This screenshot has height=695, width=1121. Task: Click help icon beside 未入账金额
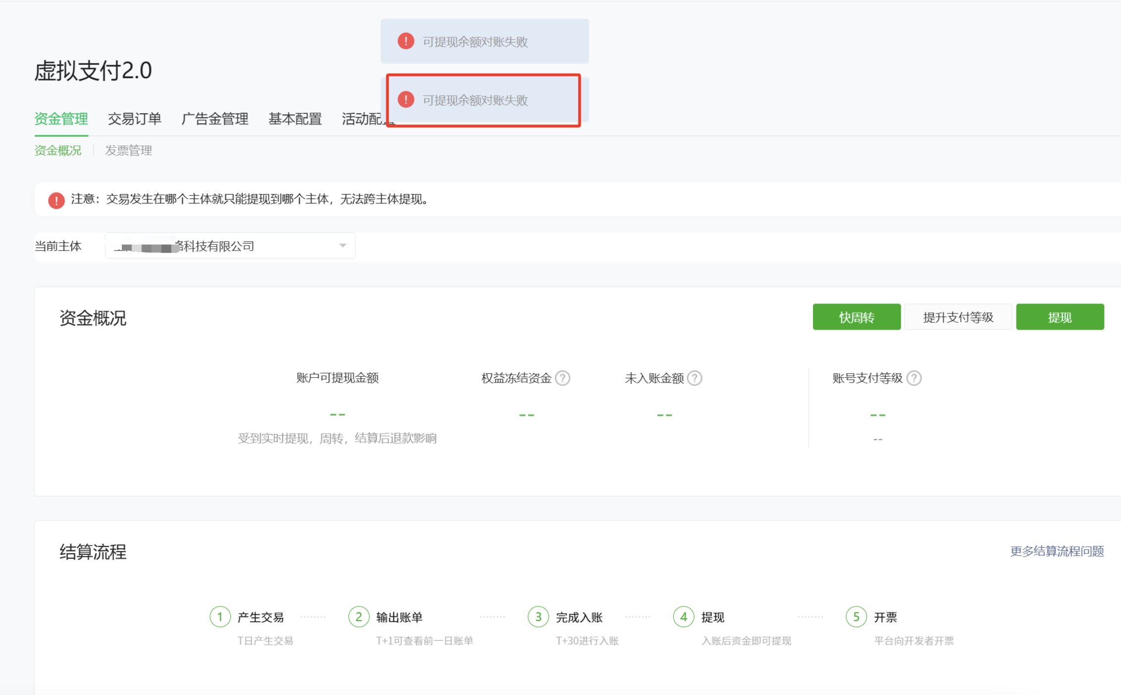(695, 378)
